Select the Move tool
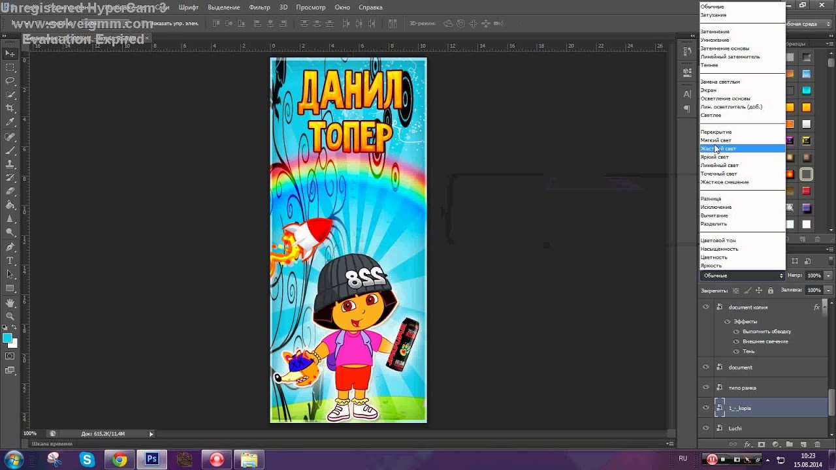This screenshot has height=470, width=836. click(x=10, y=53)
